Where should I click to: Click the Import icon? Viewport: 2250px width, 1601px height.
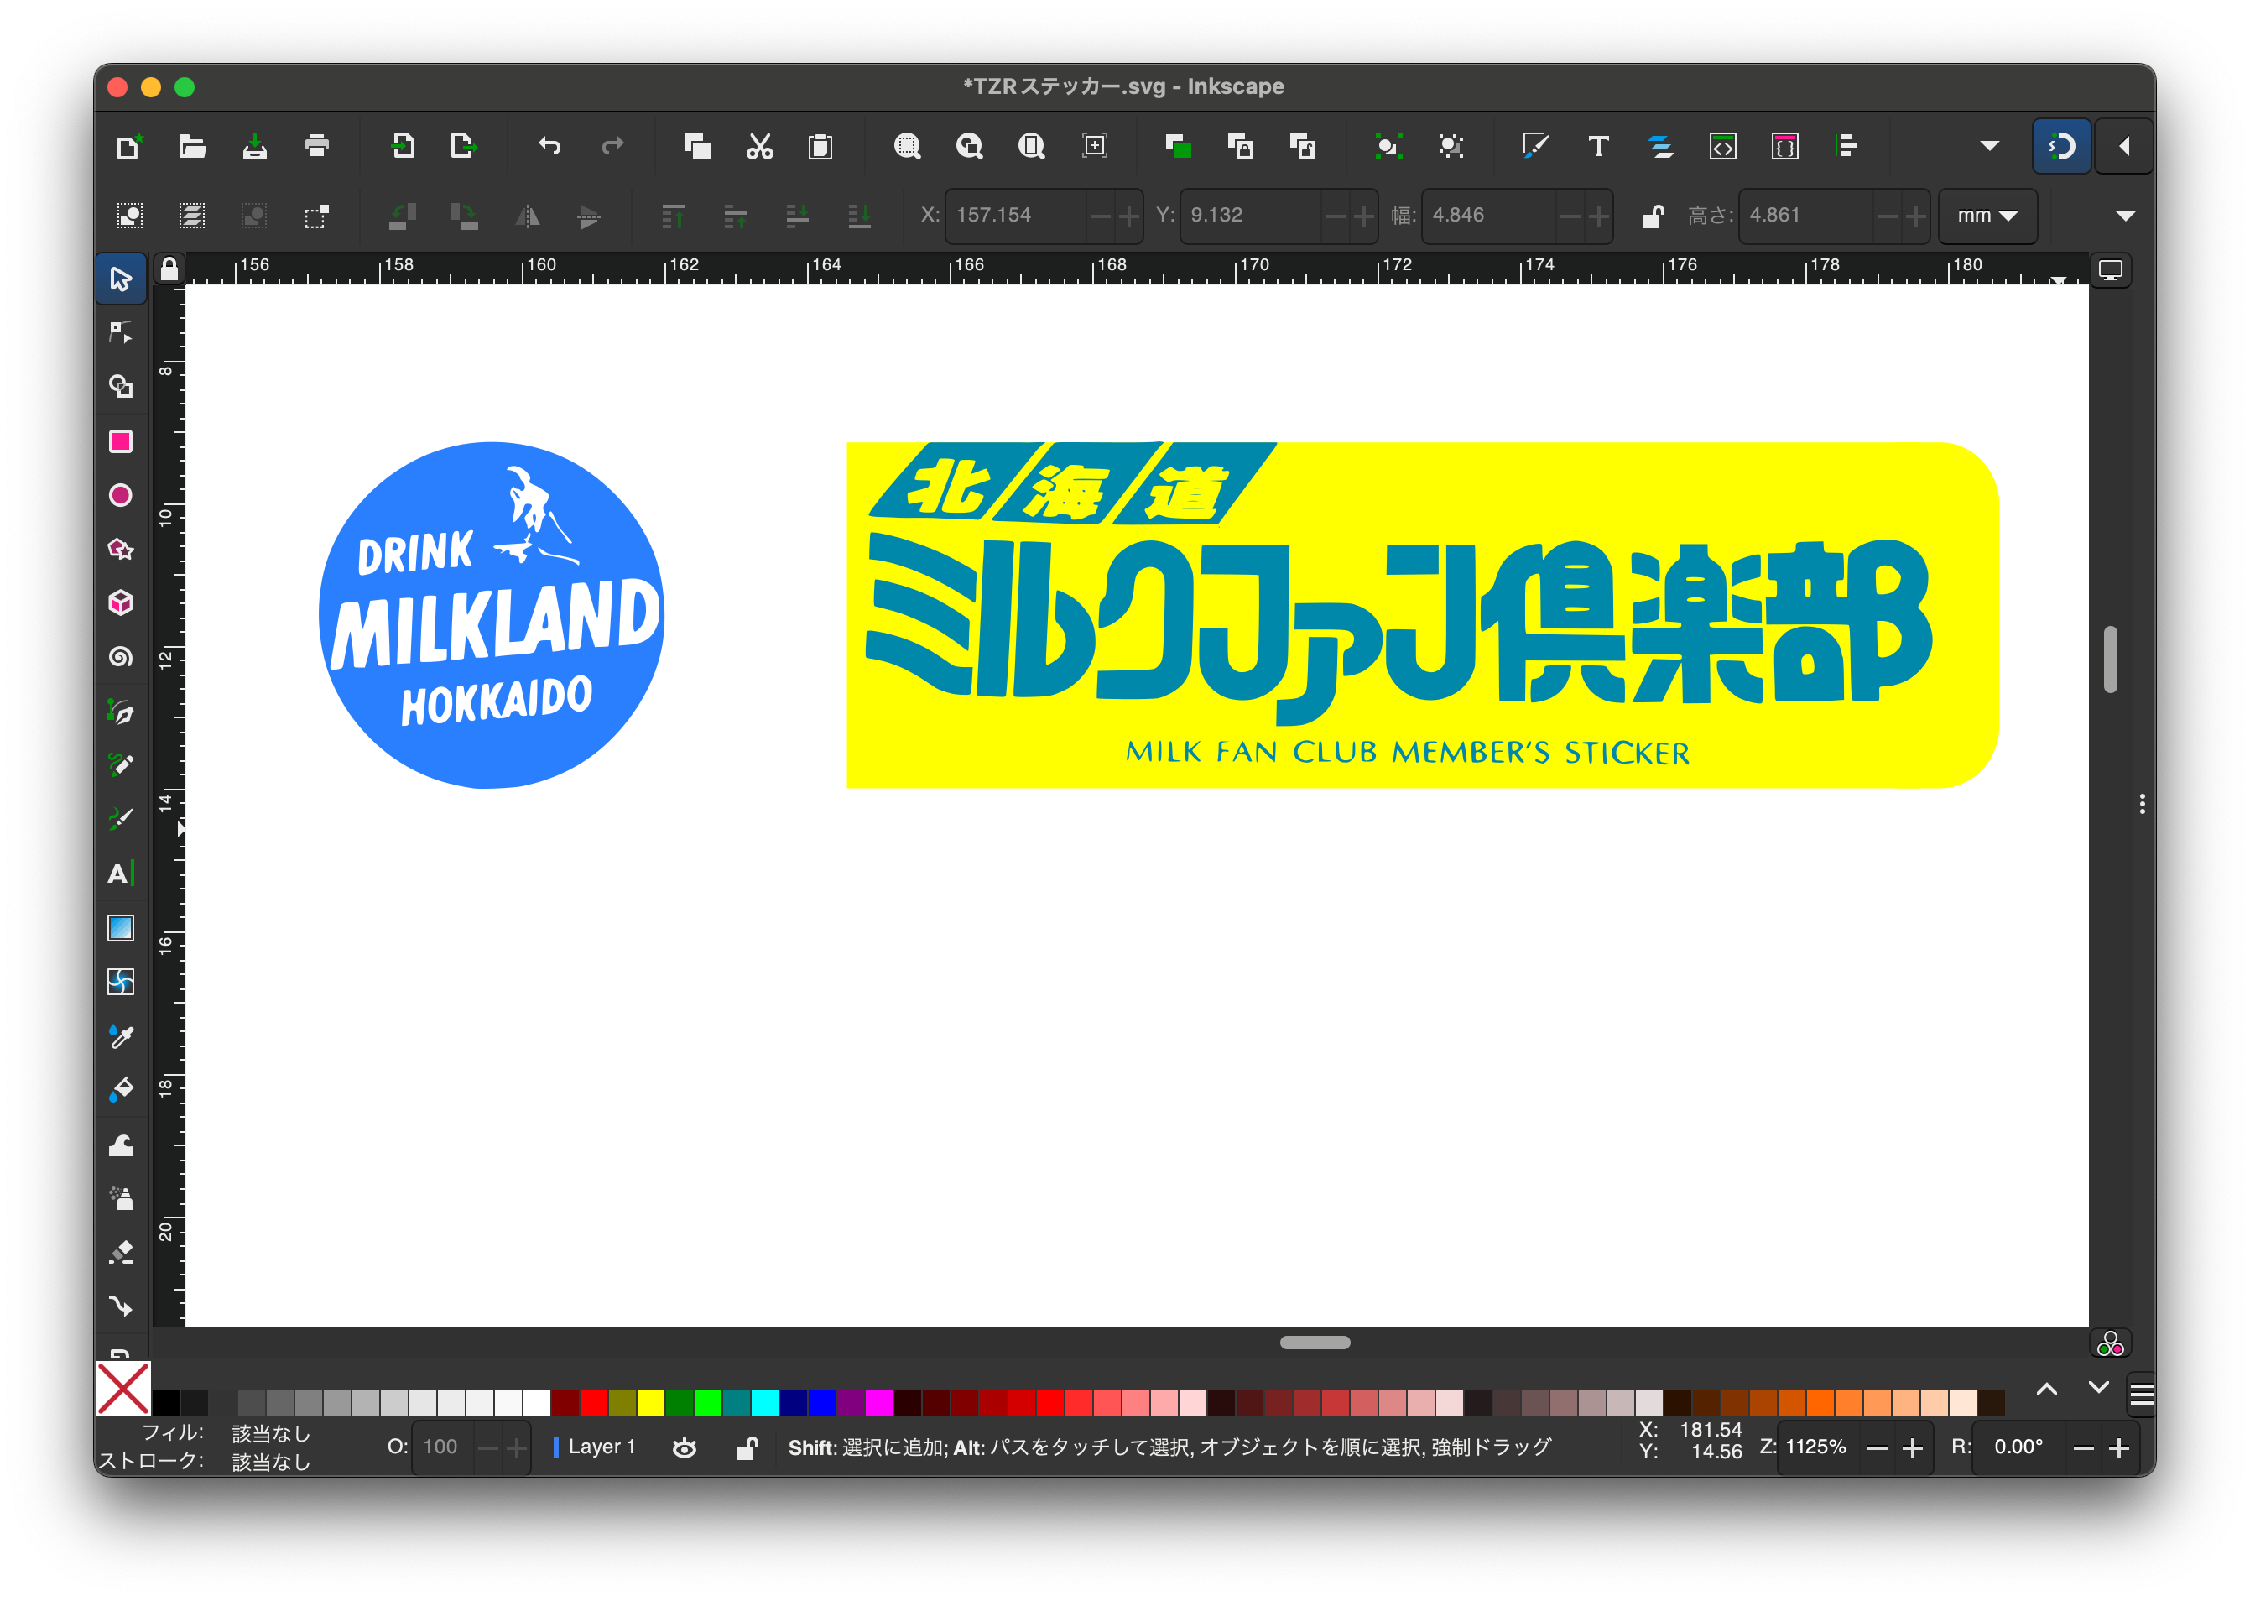(x=401, y=147)
